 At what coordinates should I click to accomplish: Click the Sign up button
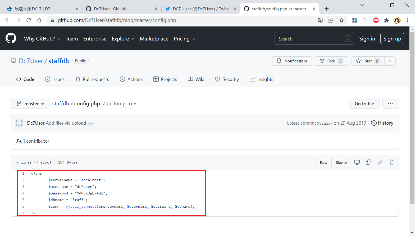tap(392, 39)
